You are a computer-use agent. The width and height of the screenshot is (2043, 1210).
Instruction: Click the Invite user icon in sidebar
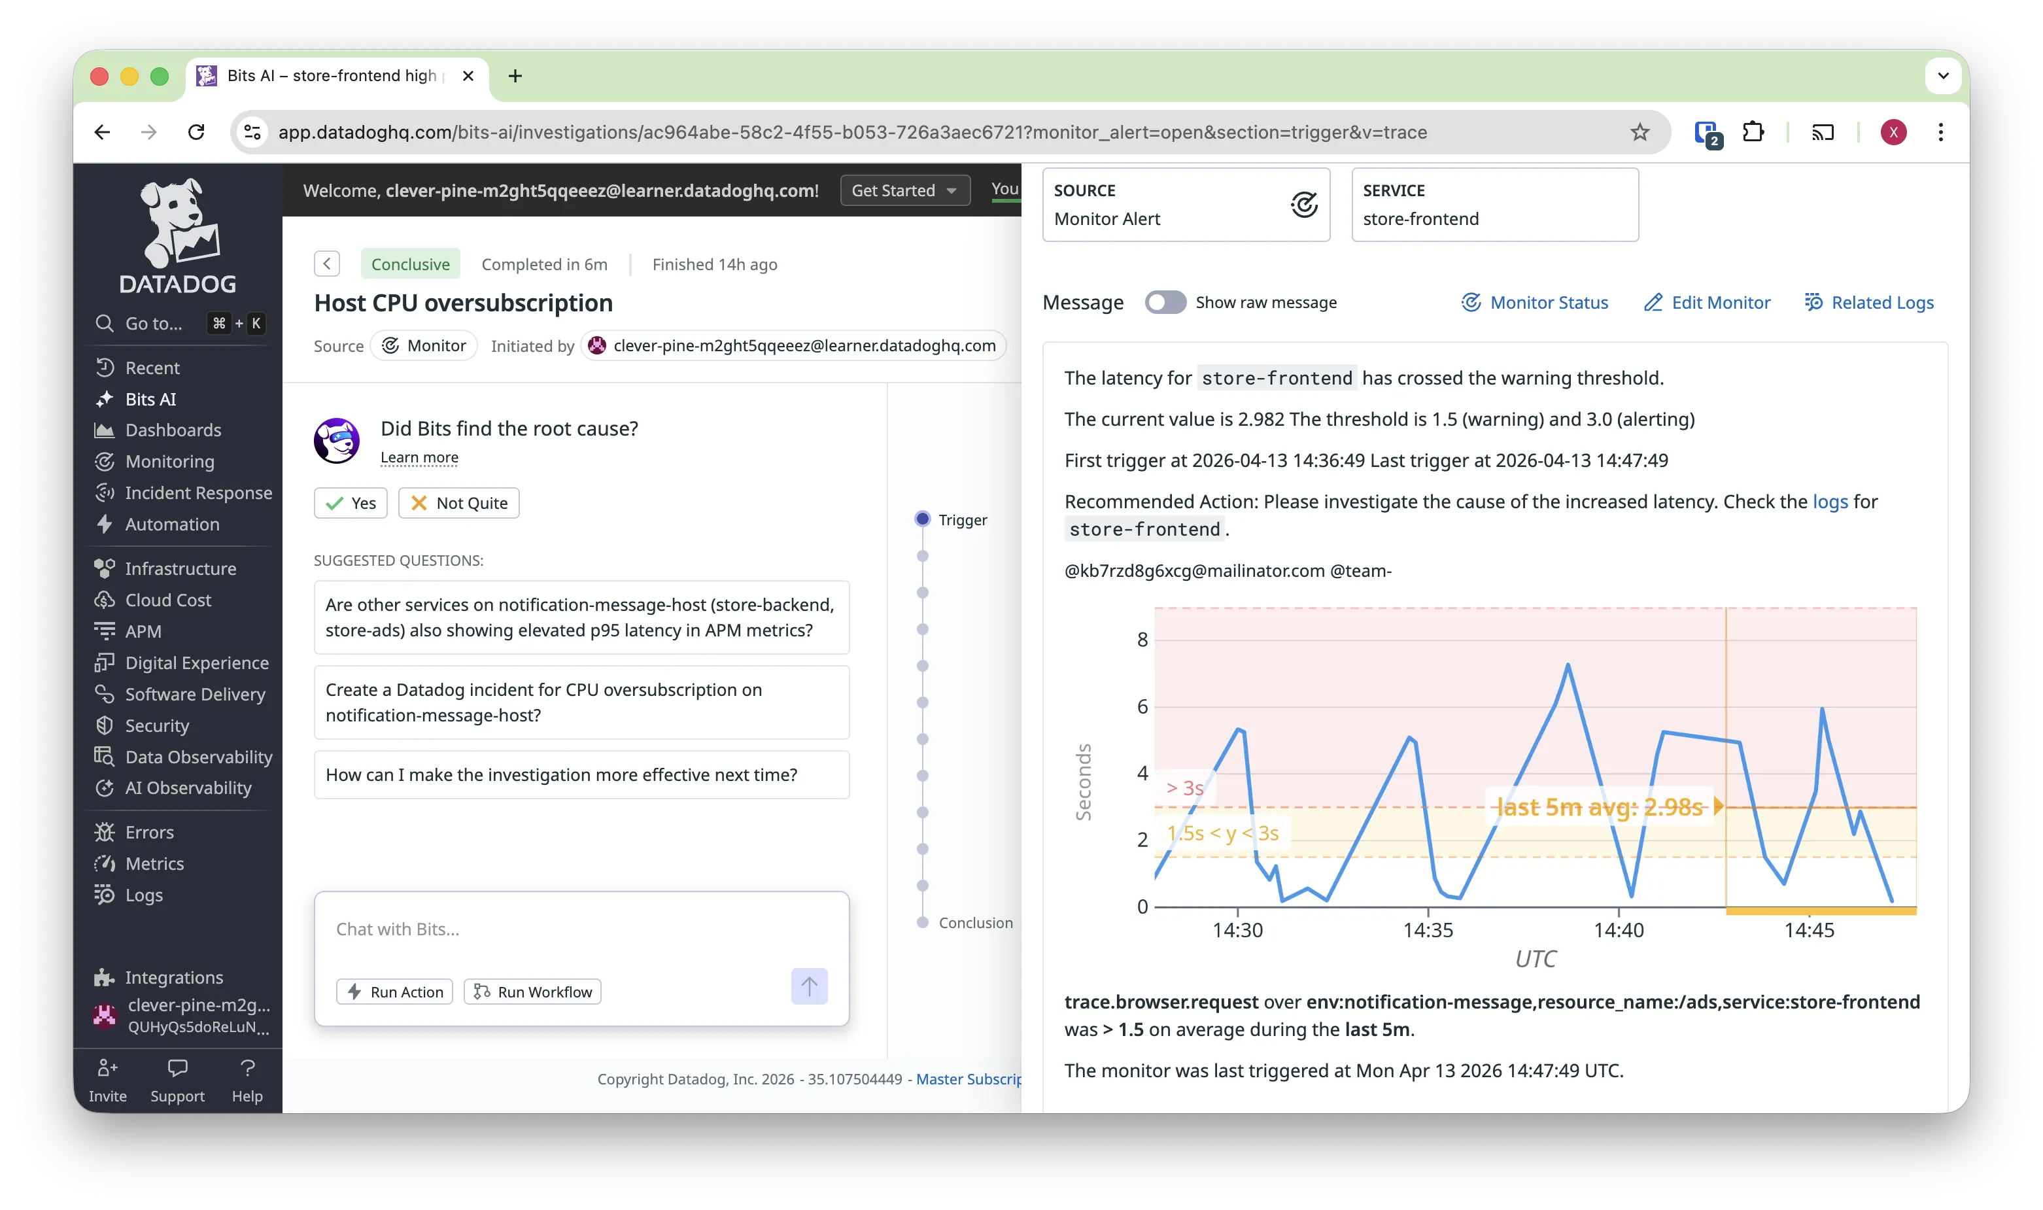point(108,1068)
